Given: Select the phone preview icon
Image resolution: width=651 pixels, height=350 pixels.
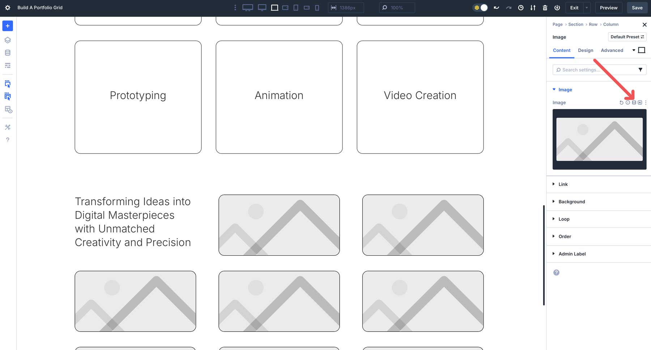Looking at the screenshot, I should 318,8.
